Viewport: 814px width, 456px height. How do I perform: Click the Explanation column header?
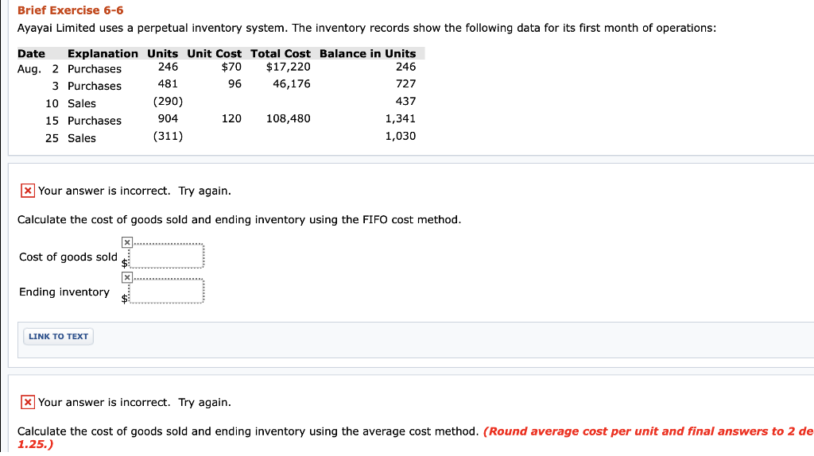pos(103,53)
